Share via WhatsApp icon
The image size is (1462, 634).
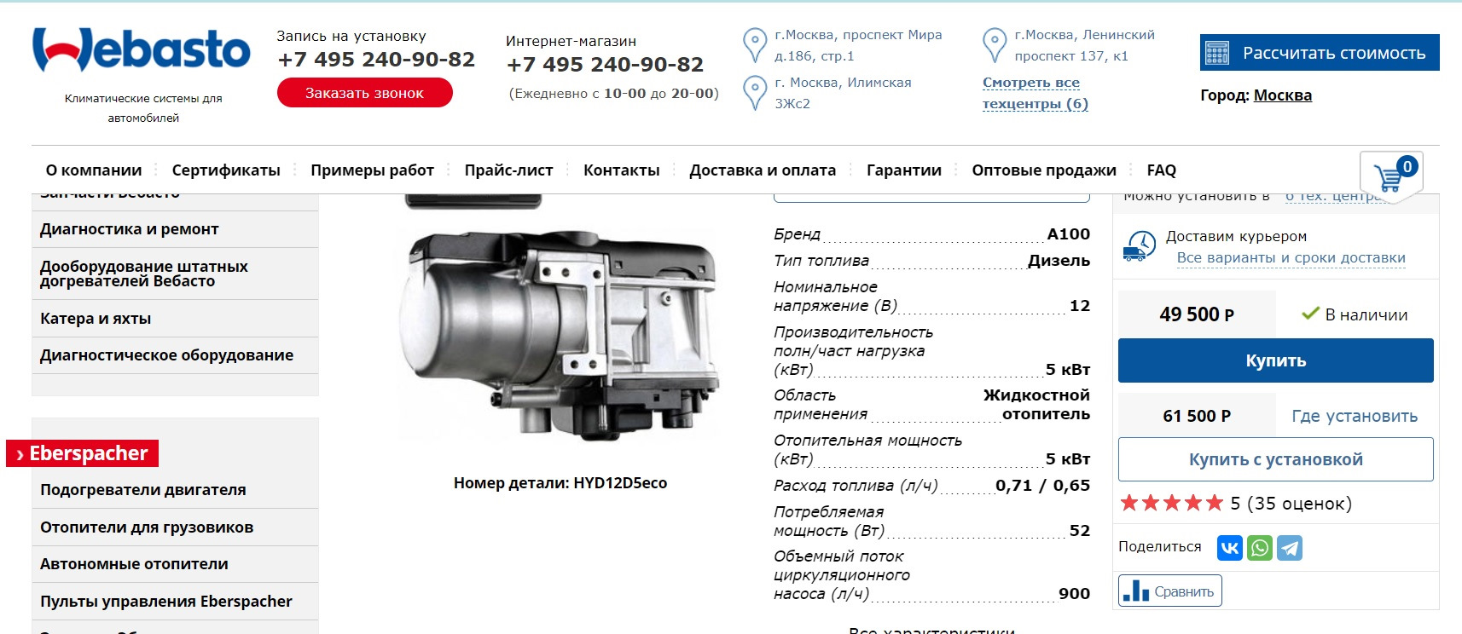[x=1260, y=548]
